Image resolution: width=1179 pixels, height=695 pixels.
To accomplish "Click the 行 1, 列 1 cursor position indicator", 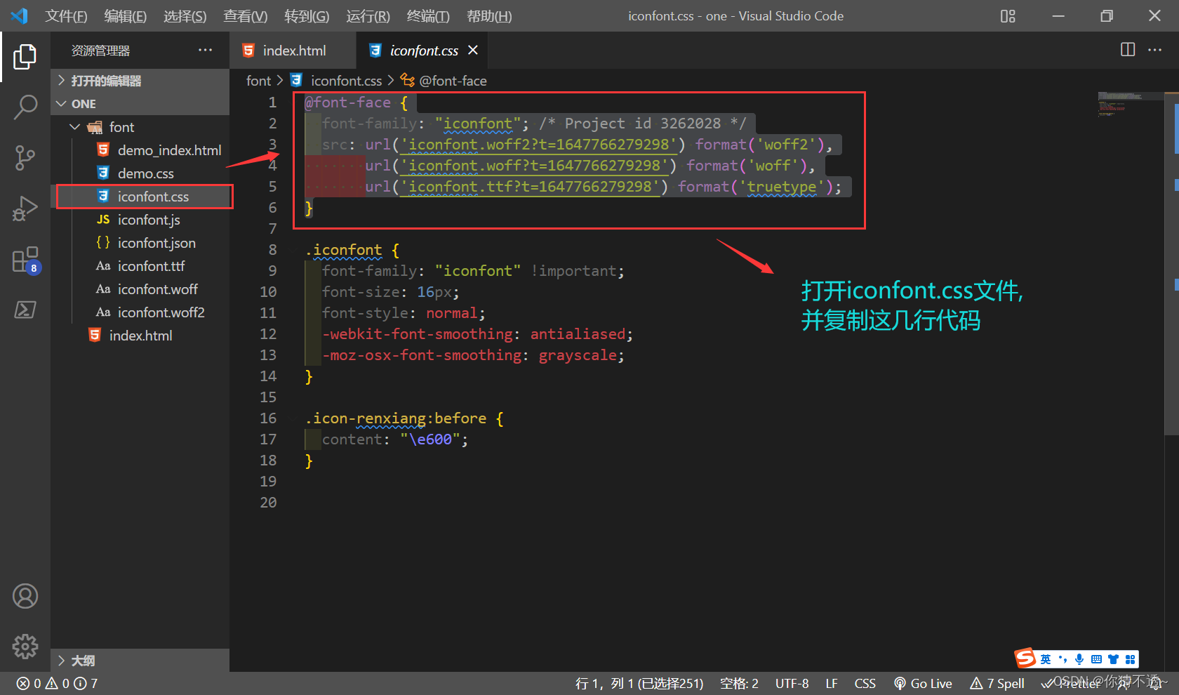I will 639,684.
